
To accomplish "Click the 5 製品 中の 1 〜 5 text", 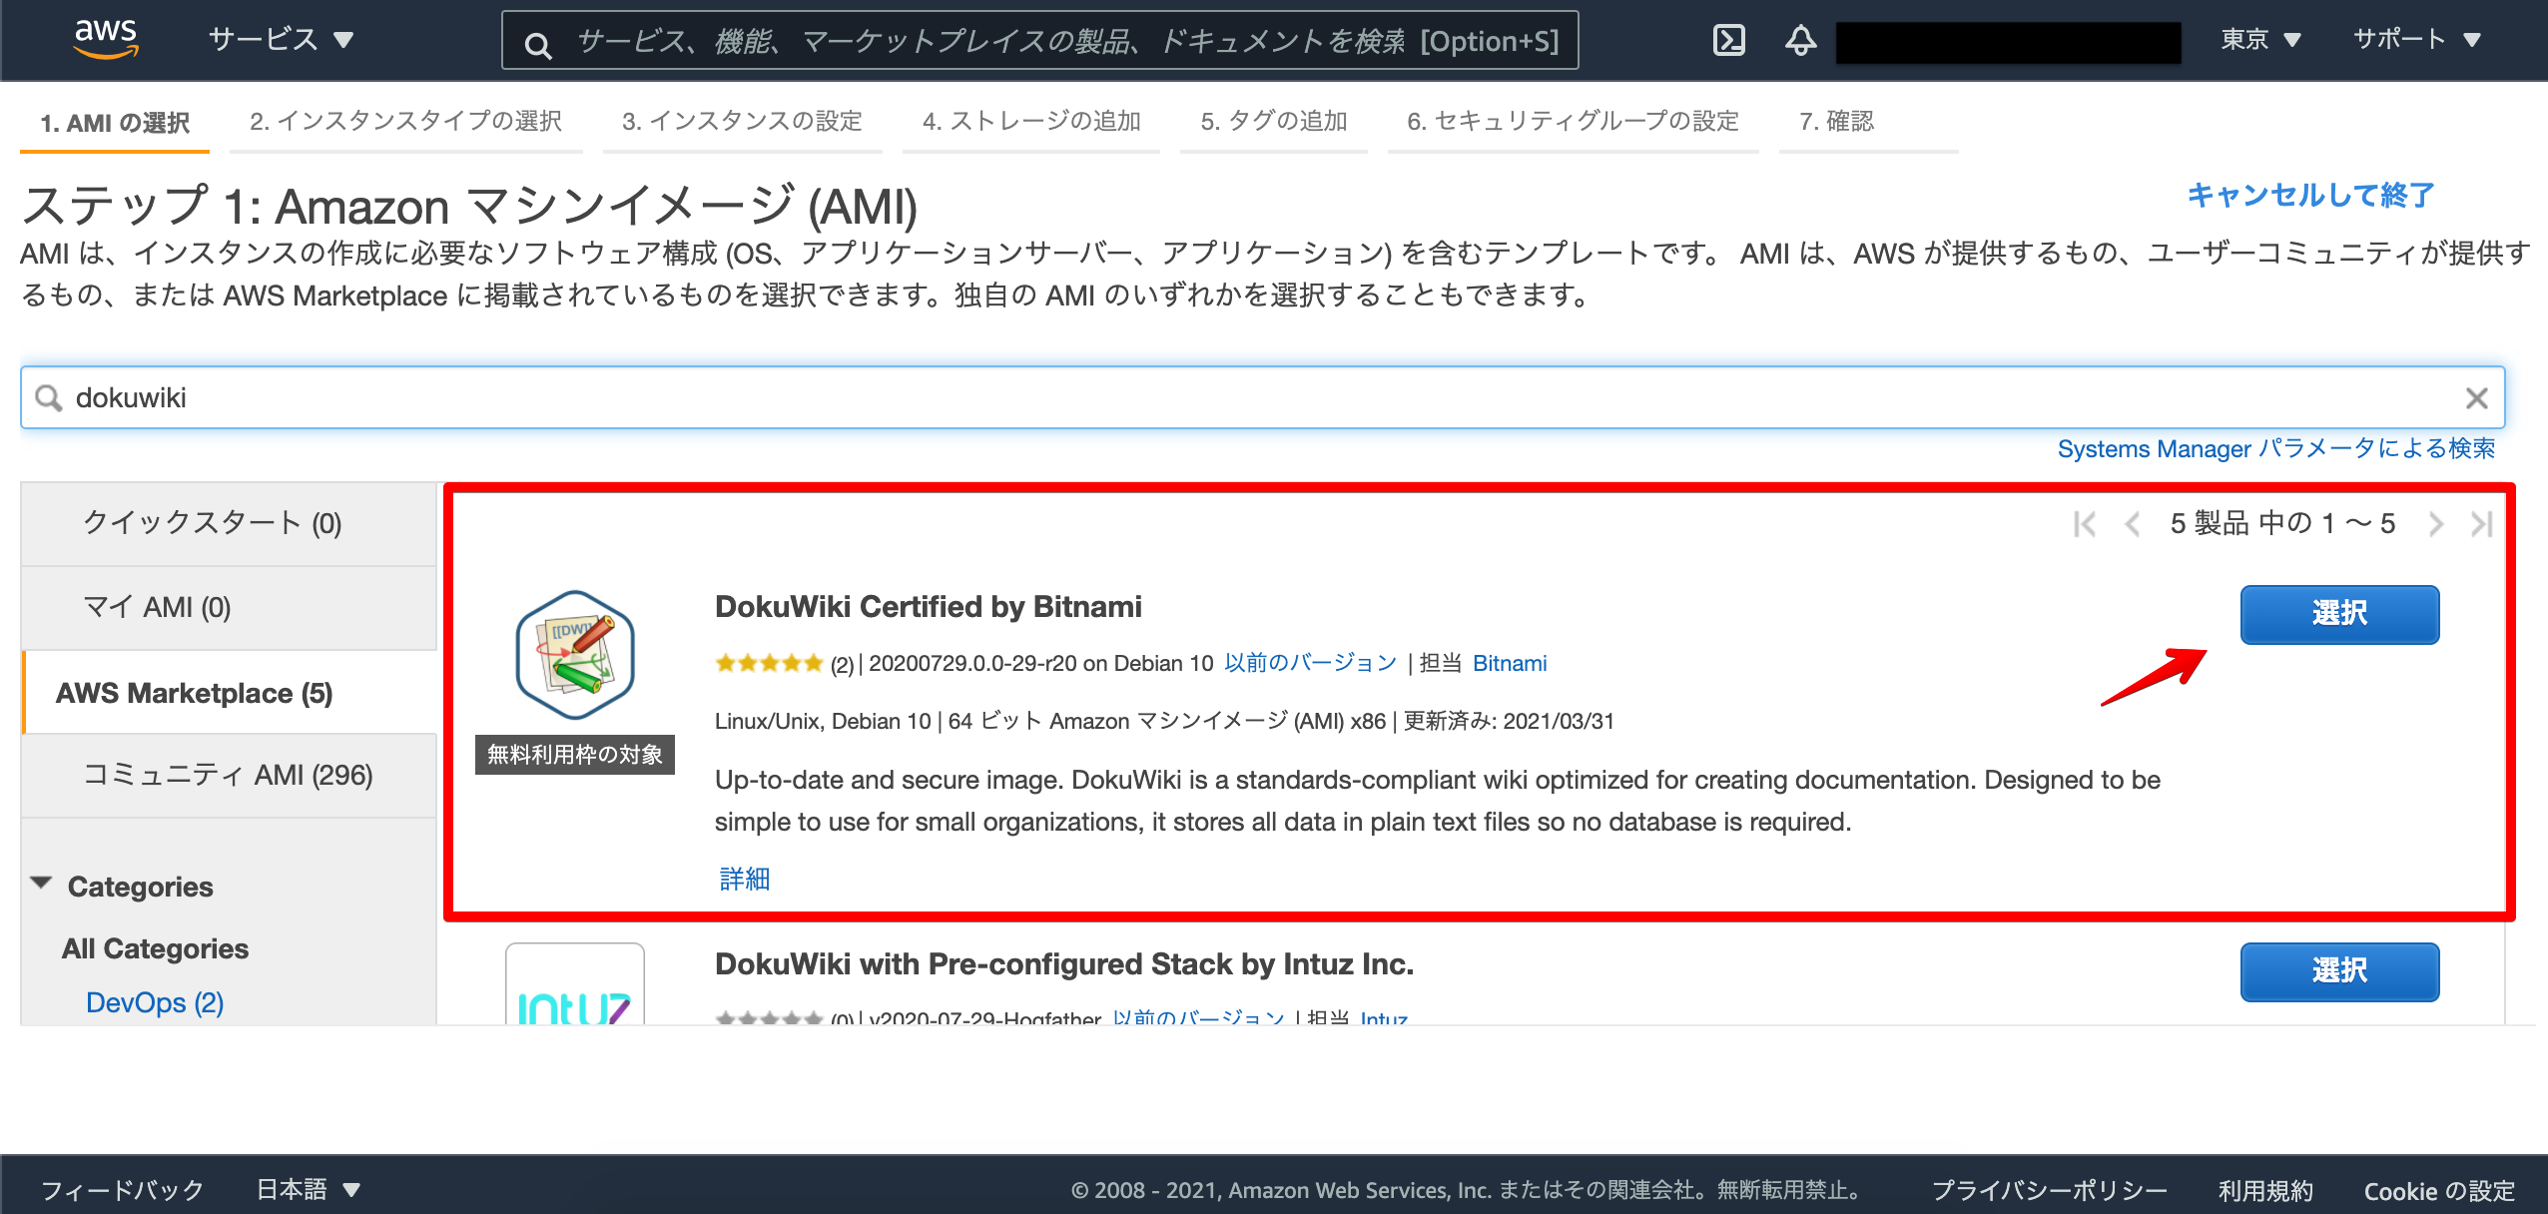I will tap(2282, 523).
